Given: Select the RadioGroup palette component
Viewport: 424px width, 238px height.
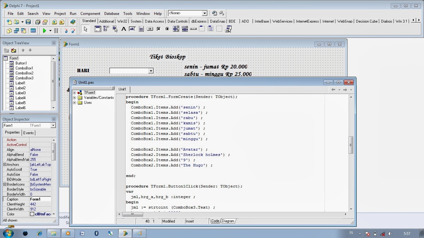Looking at the screenshot, I should coord(211,29).
